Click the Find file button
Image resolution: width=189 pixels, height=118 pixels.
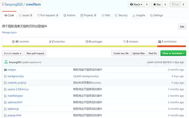[153, 53]
